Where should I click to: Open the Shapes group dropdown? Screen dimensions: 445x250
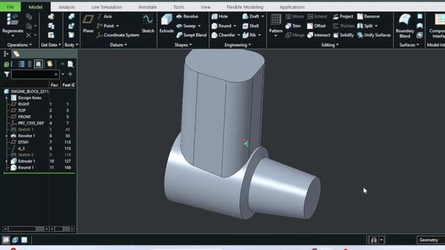click(x=183, y=44)
